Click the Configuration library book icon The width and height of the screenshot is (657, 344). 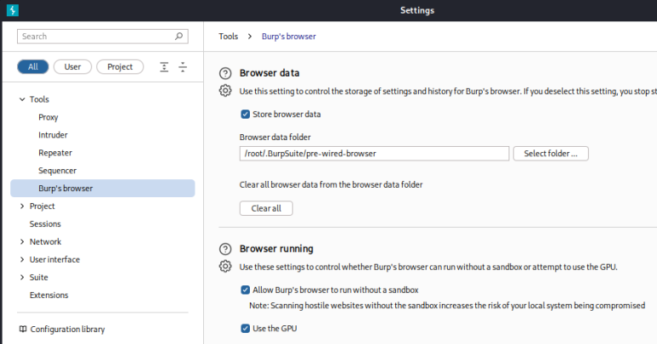[23, 329]
